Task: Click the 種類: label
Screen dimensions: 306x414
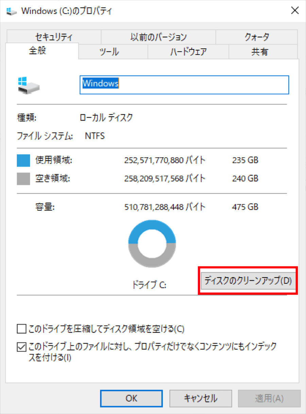Action: coord(27,118)
